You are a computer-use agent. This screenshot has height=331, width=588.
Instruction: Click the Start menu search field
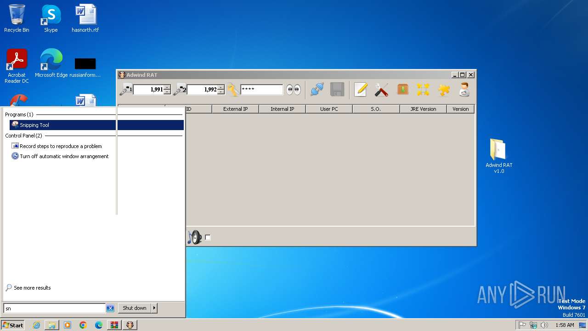point(54,308)
